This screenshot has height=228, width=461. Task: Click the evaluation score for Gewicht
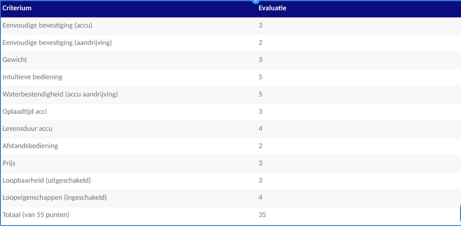tap(260, 60)
